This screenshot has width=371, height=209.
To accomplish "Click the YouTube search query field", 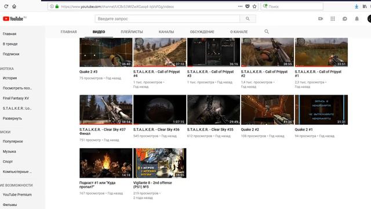I will (x=168, y=19).
